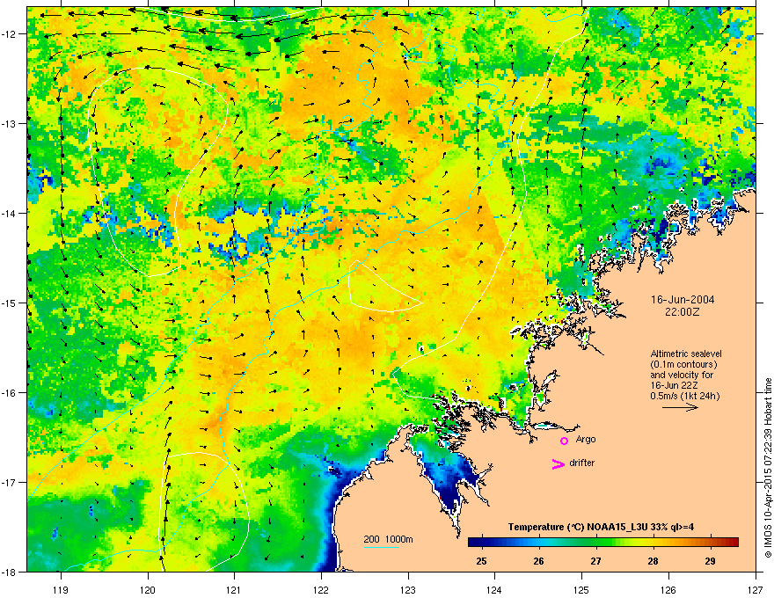Click longitude axis label 126
This screenshot has width=774, height=598.
point(668,589)
